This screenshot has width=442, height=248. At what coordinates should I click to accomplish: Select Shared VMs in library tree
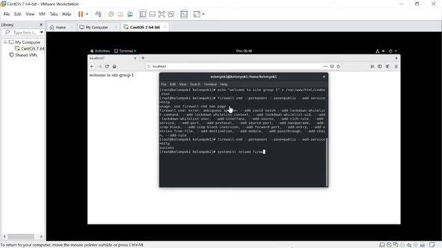[x=26, y=55]
